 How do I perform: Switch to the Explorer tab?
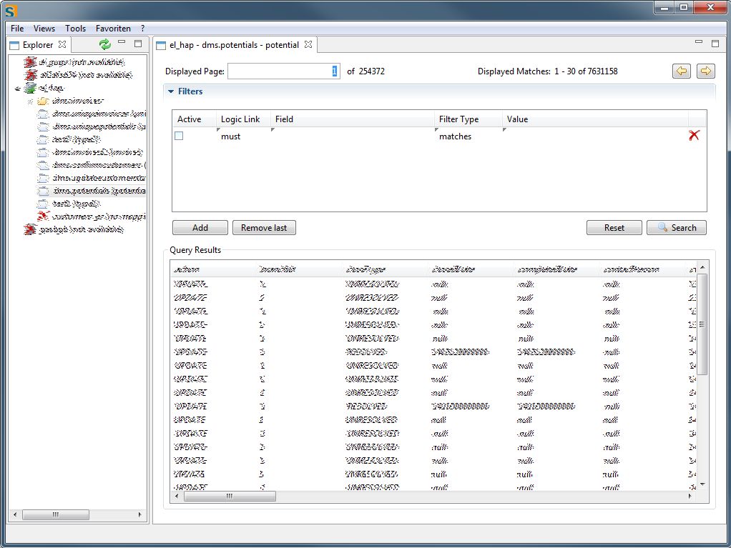click(38, 45)
